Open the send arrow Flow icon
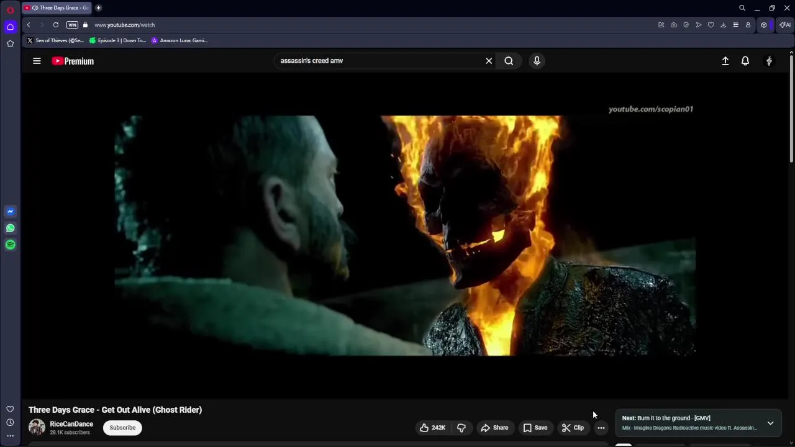The height and width of the screenshot is (447, 795). point(699,25)
